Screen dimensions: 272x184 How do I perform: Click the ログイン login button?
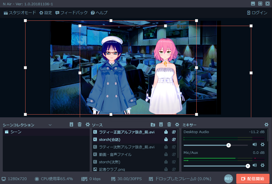tap(257, 13)
